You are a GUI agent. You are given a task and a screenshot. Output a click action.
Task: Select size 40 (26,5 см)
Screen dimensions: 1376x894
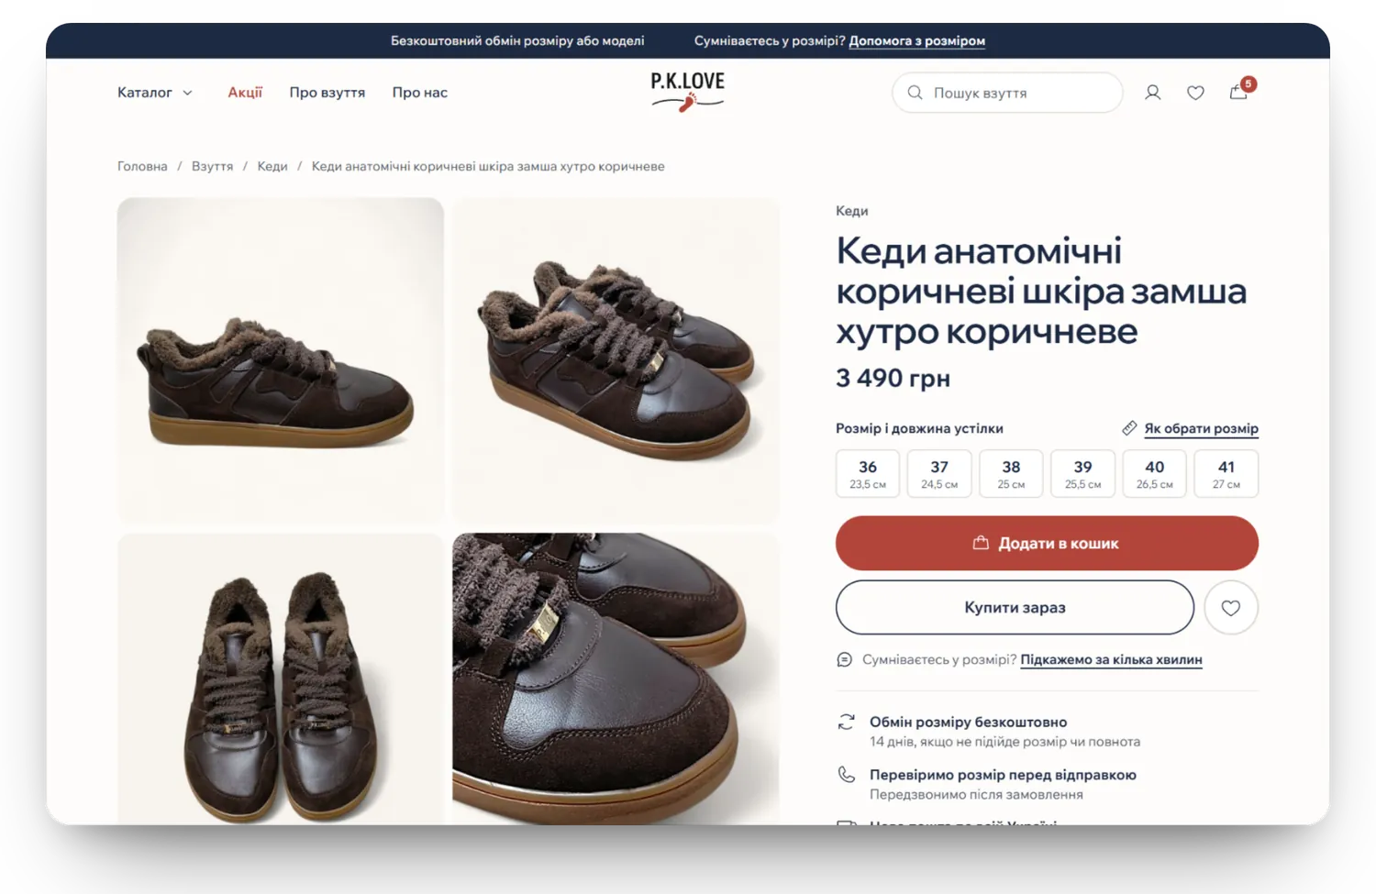pos(1155,473)
